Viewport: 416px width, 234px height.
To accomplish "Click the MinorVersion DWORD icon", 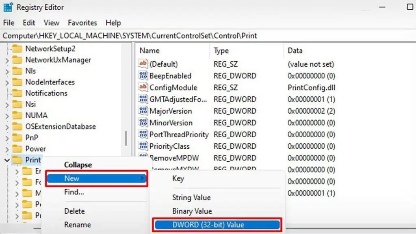I will [143, 122].
